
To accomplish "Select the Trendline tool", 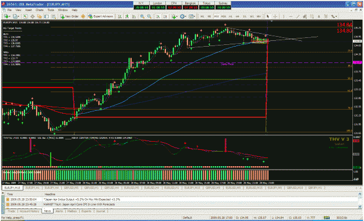I will (x=298, y=16).
